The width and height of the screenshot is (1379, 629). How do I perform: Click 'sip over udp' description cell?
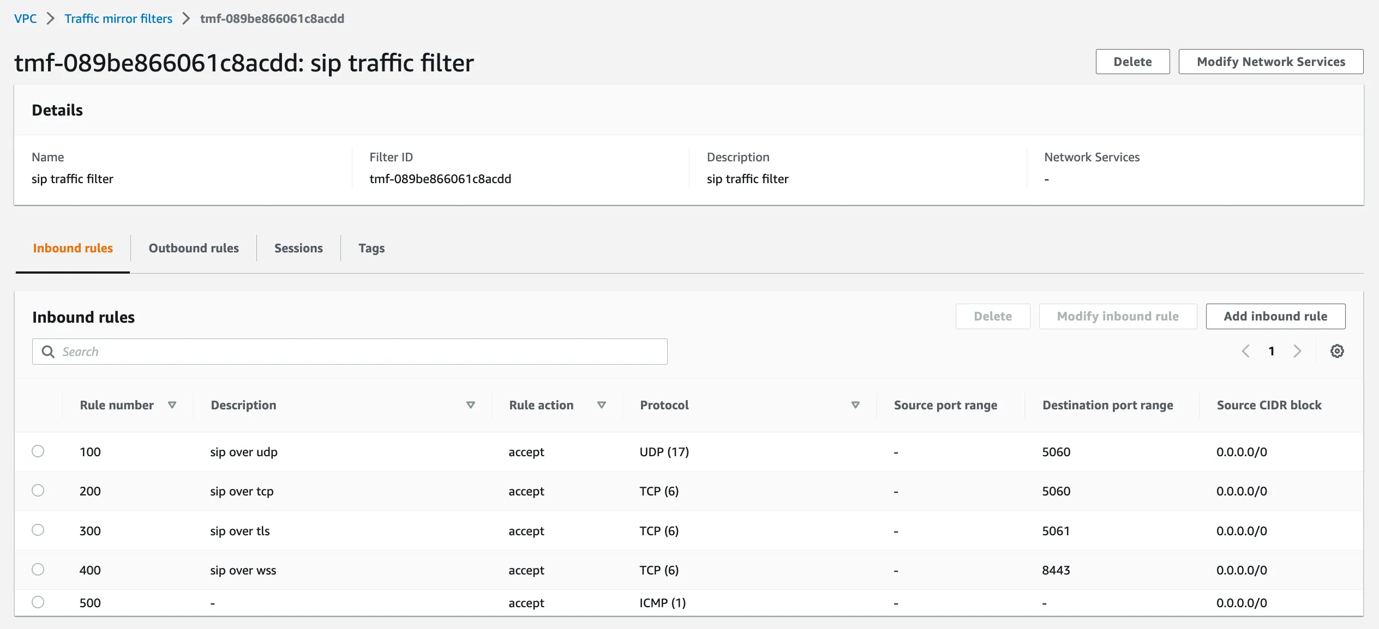(x=244, y=452)
